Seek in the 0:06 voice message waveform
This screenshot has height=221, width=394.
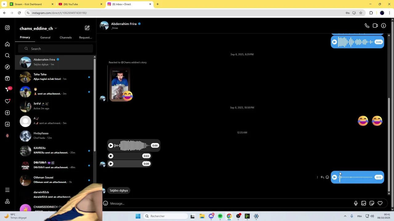click(x=356, y=42)
